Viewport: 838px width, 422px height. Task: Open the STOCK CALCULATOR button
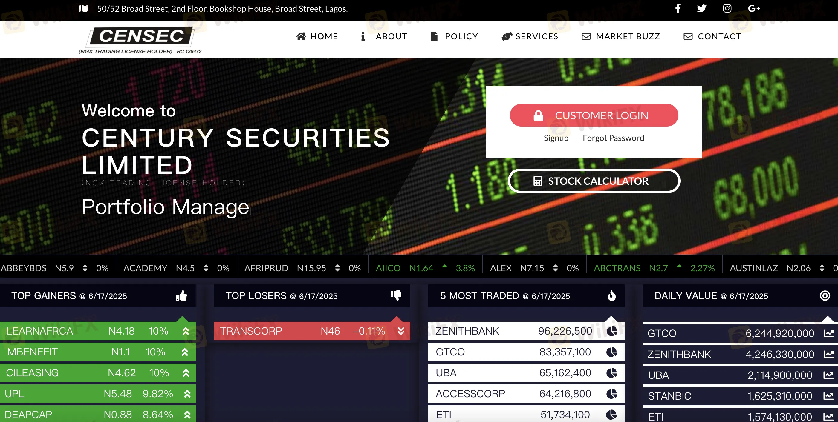coord(594,181)
